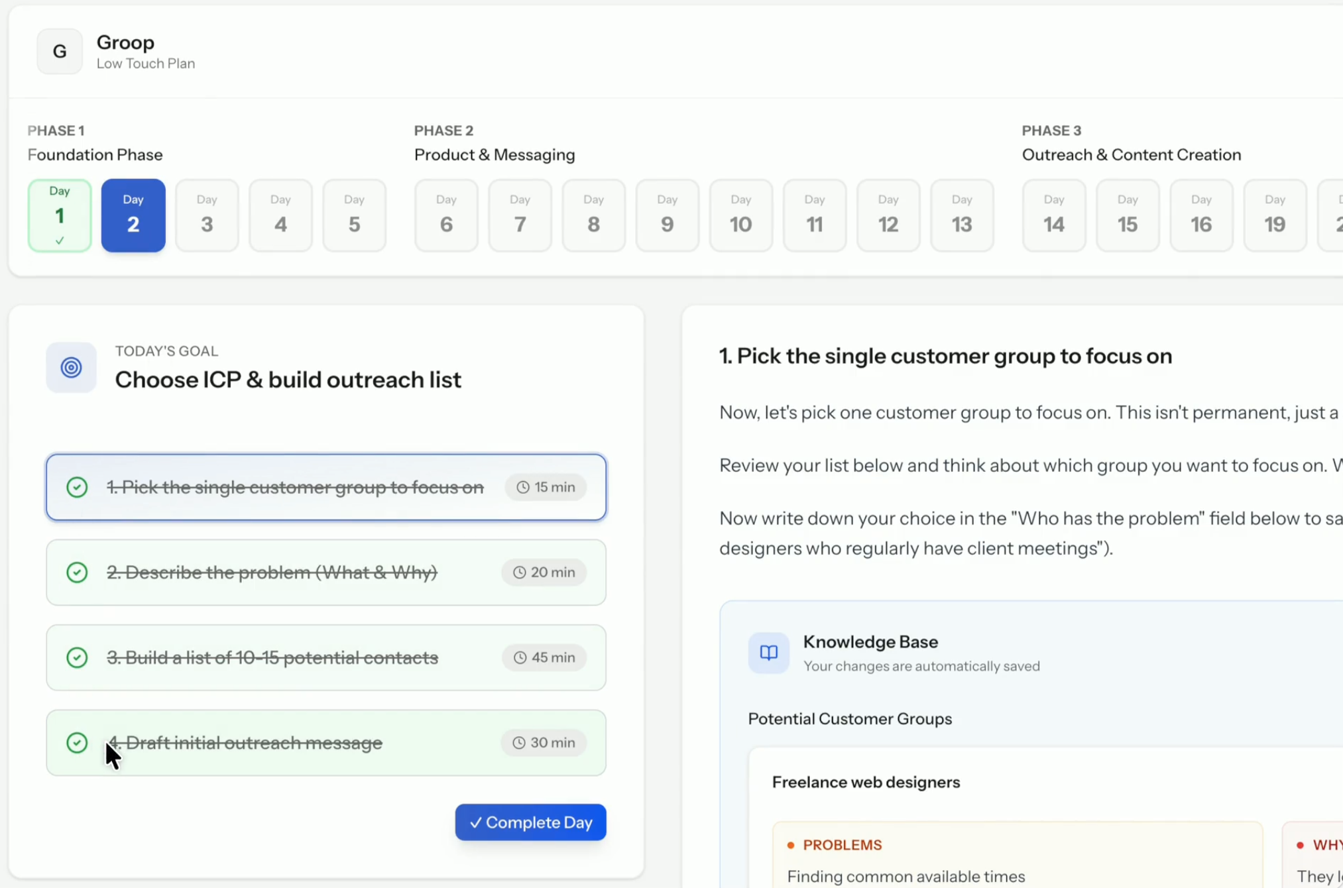Click the orange PROBLEMS section header
This screenshot has width=1343, height=888.
coord(842,845)
